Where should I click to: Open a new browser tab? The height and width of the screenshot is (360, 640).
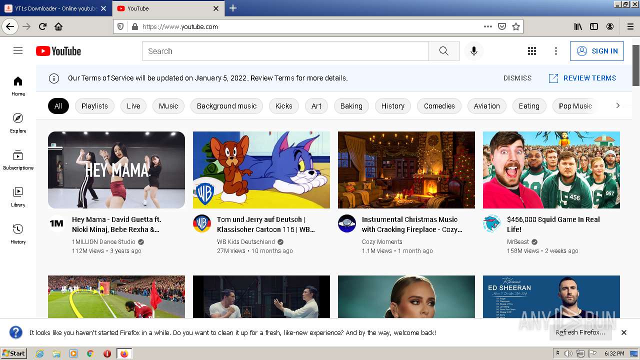233,8
